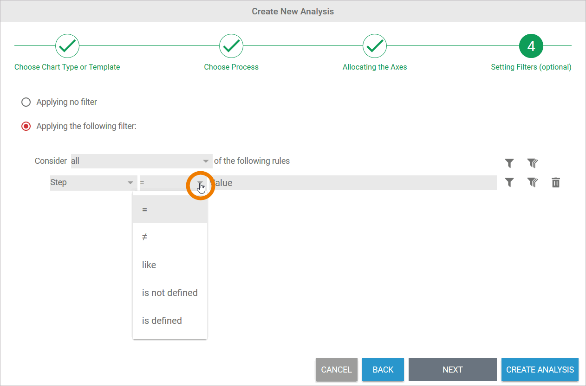Select 'Applying the following filter' radio button
The height and width of the screenshot is (386, 586).
pos(26,126)
